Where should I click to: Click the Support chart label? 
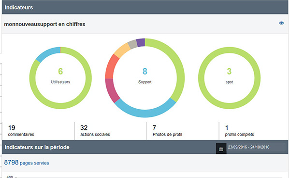tap(145, 82)
